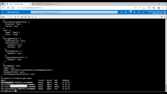Image resolution: width=167 pixels, height=94 pixels.
Task: View site information lock icon
Action: 19,8
